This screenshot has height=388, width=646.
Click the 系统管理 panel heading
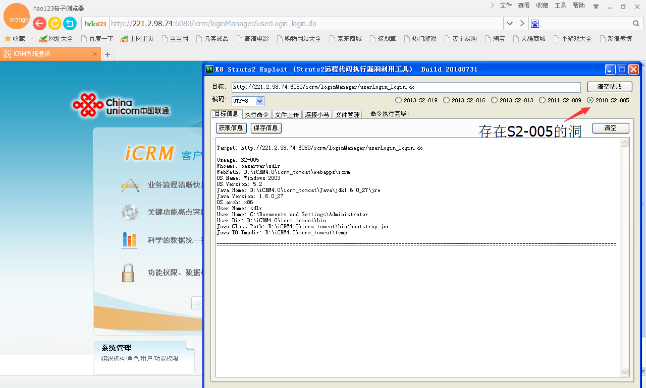click(116, 348)
